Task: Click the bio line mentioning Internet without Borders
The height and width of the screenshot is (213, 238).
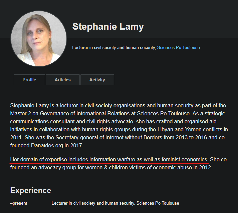Action: [118, 138]
